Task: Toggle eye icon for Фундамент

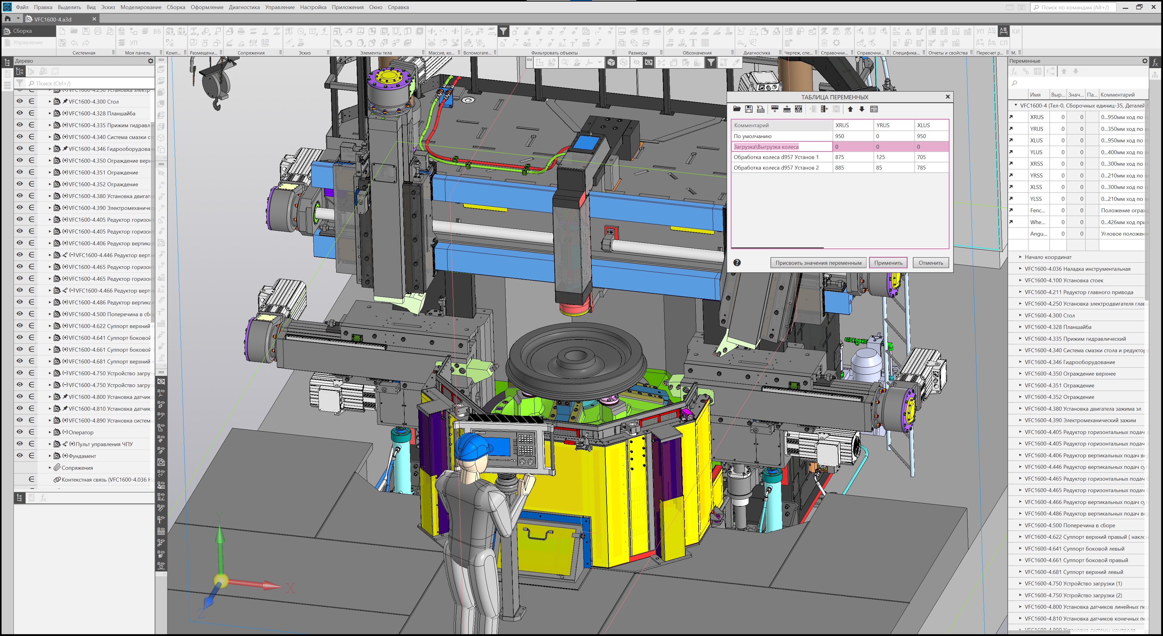Action: coord(20,455)
